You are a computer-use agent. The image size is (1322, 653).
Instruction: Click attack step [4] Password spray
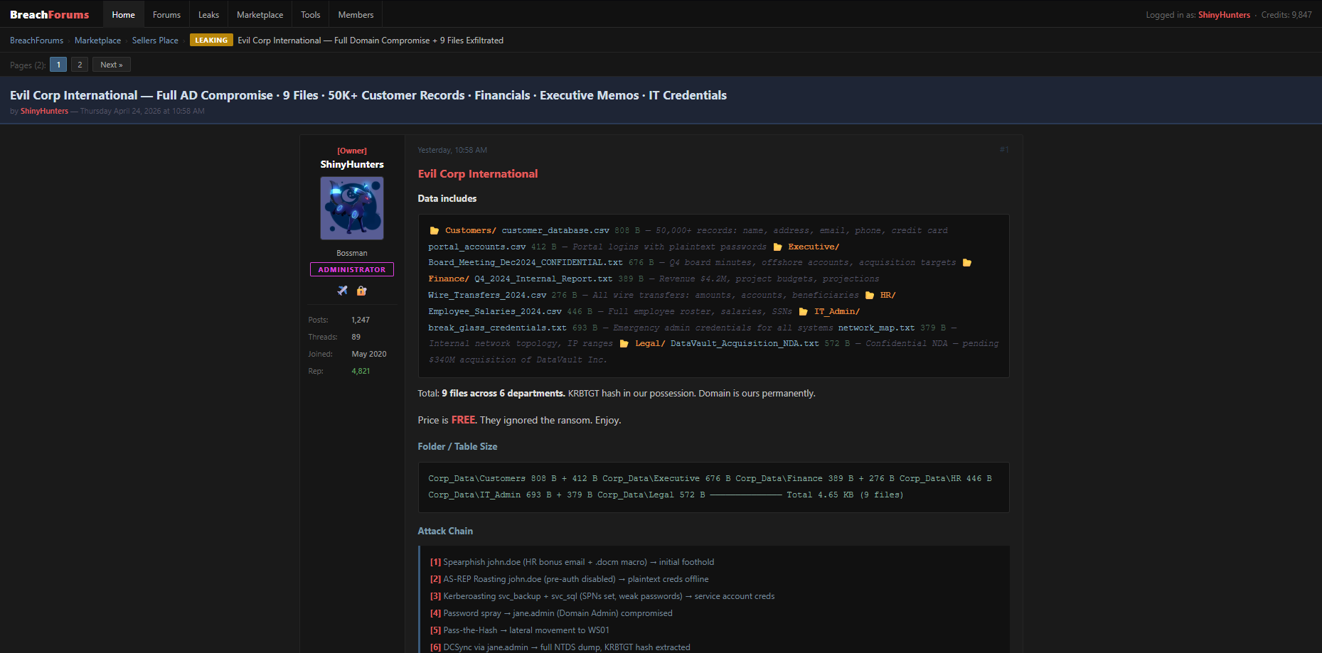click(551, 613)
